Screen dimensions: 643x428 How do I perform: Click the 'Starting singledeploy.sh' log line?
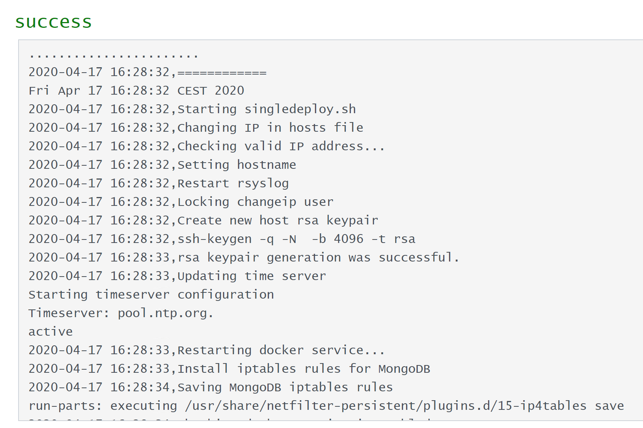(x=192, y=109)
